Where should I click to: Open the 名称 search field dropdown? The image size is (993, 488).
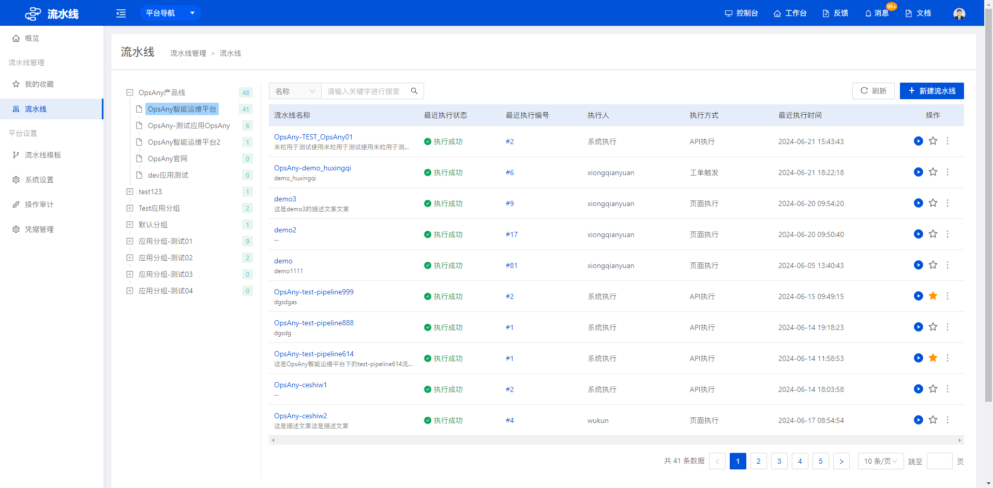295,91
